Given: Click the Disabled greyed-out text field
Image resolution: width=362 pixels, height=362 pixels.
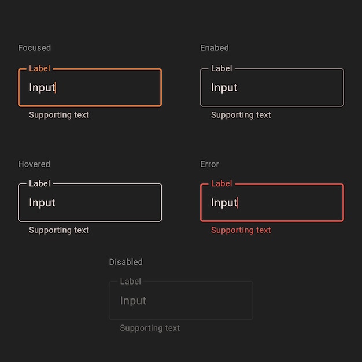Looking at the screenshot, I should click(x=181, y=301).
